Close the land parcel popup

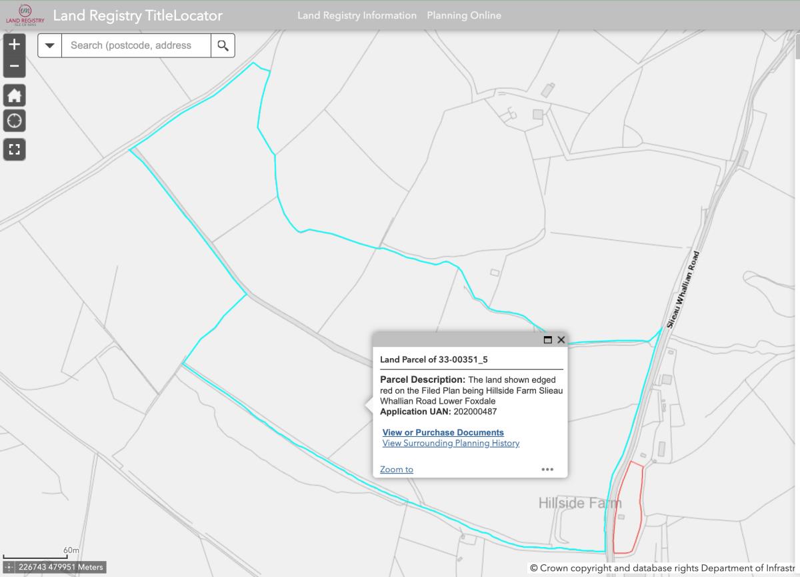tap(561, 340)
